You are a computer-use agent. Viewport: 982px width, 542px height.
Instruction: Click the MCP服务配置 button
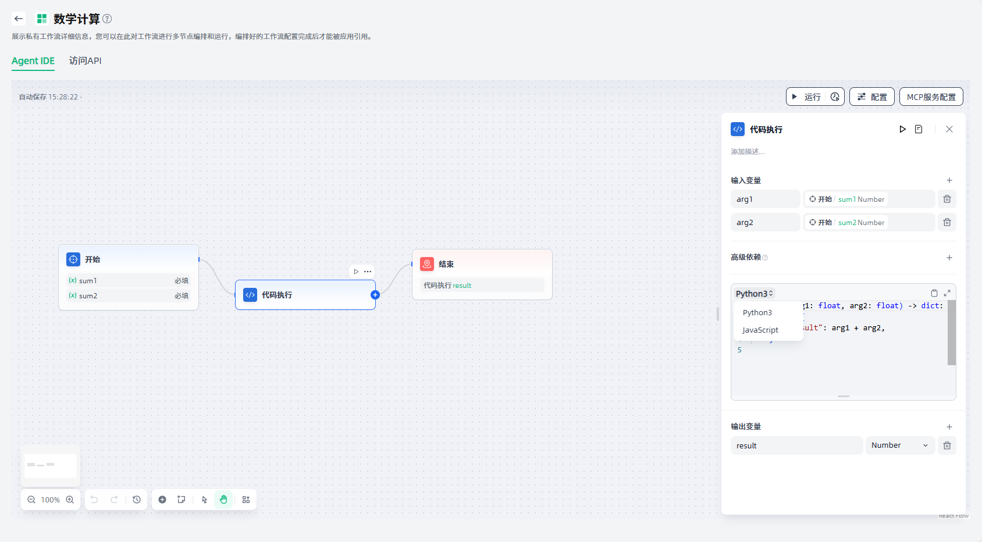pyautogui.click(x=931, y=97)
